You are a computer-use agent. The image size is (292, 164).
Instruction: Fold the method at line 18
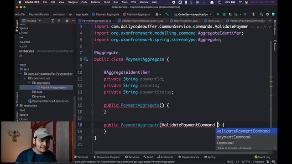[x=92, y=125]
